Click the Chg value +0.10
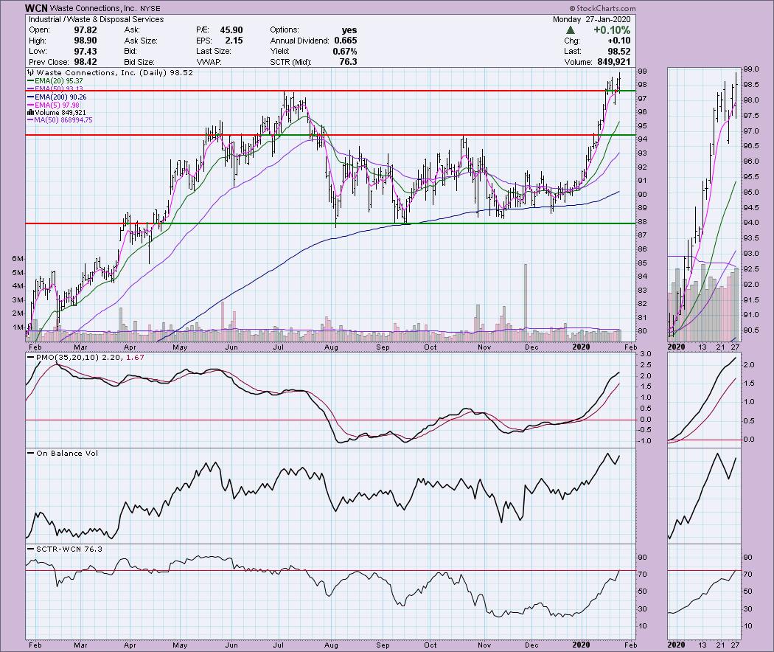Screen dimensions: 774x652 619,41
